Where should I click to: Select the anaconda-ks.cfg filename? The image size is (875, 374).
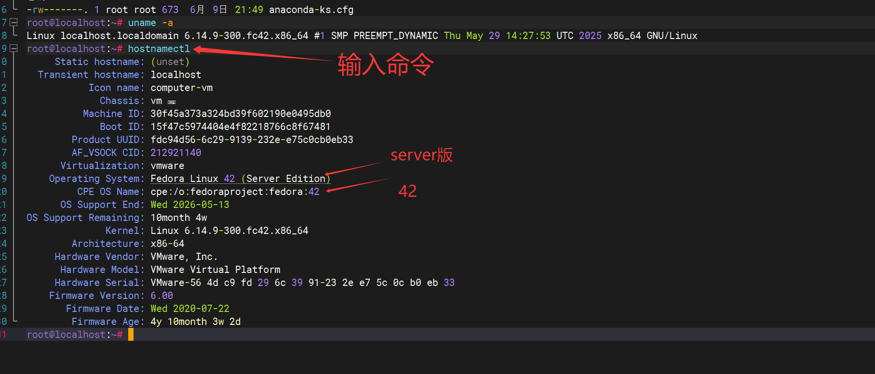(x=311, y=10)
